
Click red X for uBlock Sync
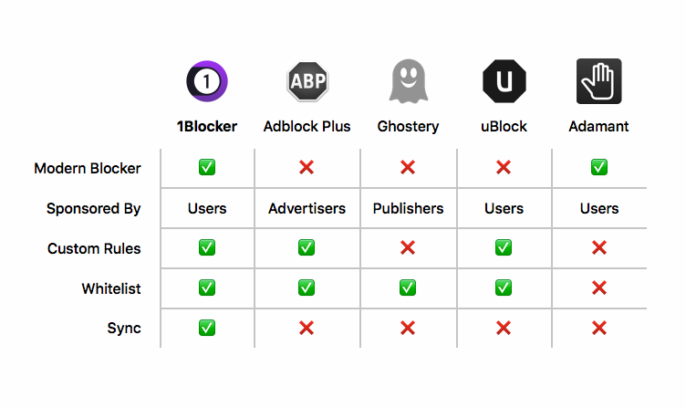click(504, 328)
